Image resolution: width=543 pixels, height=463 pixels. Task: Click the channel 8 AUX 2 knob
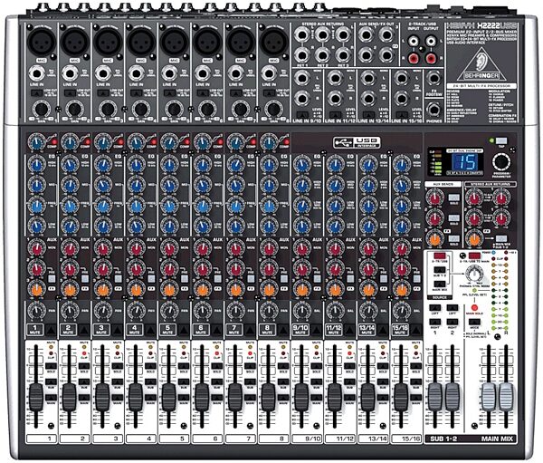[269, 269]
